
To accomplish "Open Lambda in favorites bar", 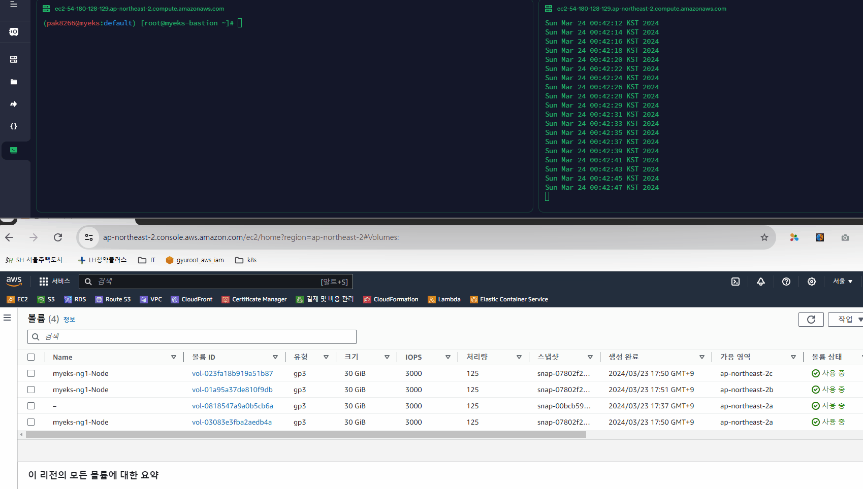I will [x=444, y=299].
